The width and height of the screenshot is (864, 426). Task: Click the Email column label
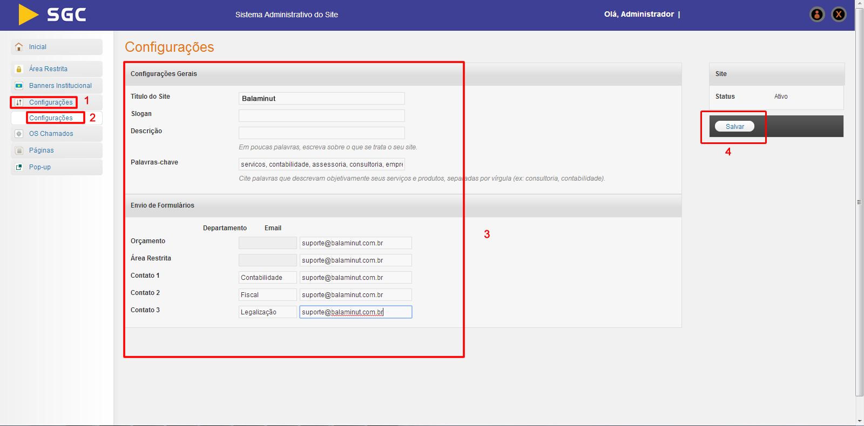[x=273, y=228]
